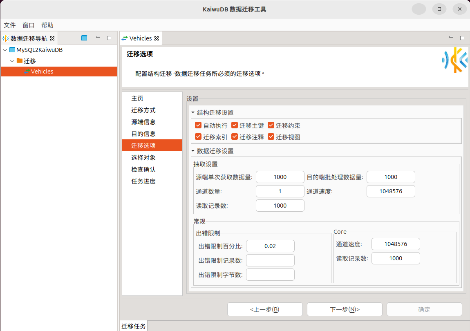Minimize the Vehicles editor area
This screenshot has width=470, height=331.
click(451, 37)
